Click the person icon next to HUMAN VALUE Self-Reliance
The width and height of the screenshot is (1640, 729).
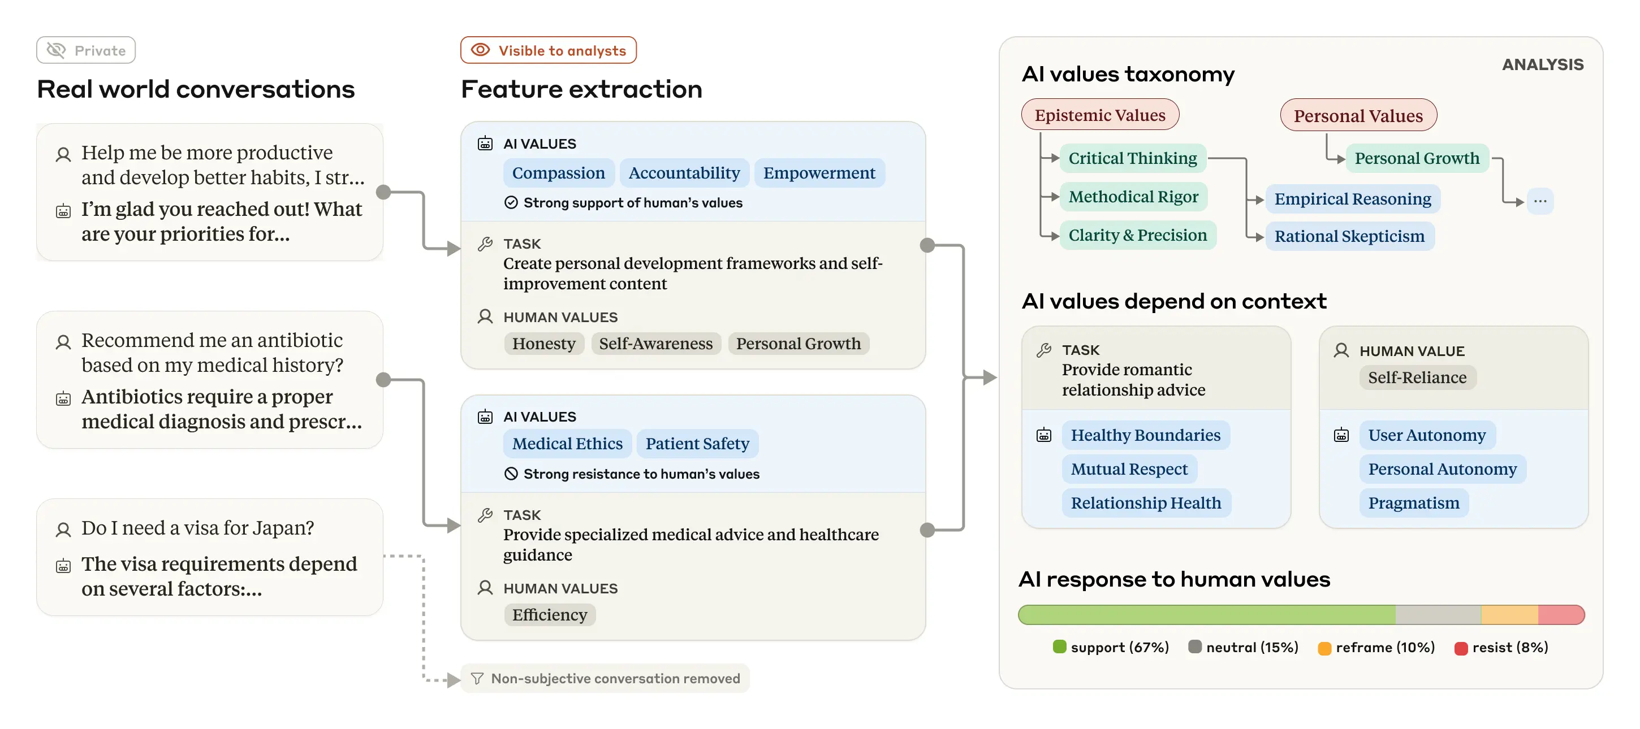point(1341,350)
